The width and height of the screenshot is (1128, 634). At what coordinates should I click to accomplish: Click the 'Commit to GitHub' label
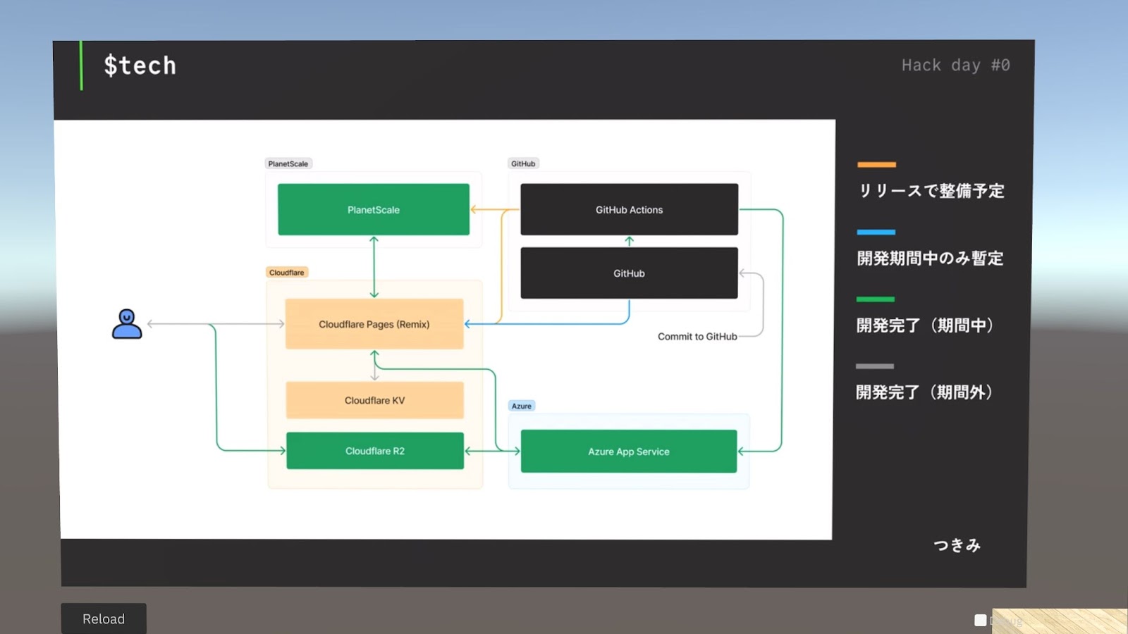[x=697, y=337]
